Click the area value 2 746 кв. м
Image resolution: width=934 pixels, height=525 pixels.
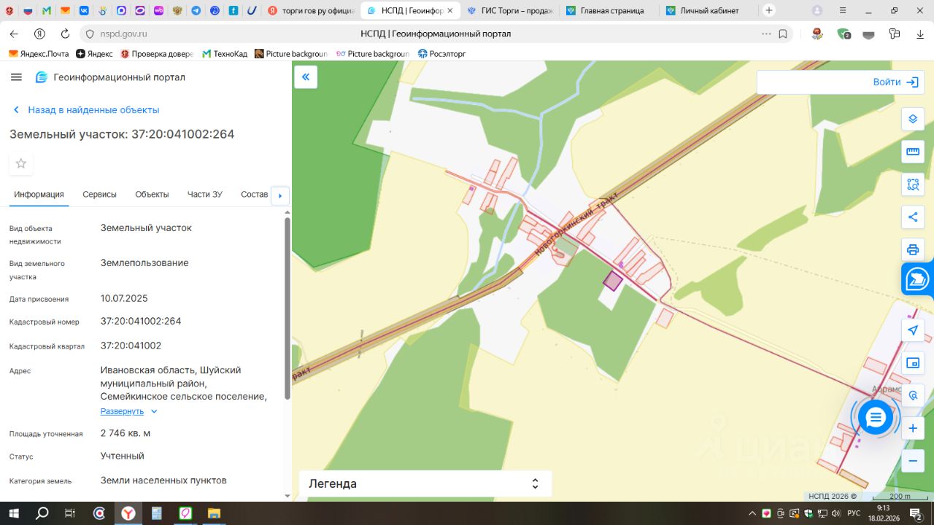(126, 433)
